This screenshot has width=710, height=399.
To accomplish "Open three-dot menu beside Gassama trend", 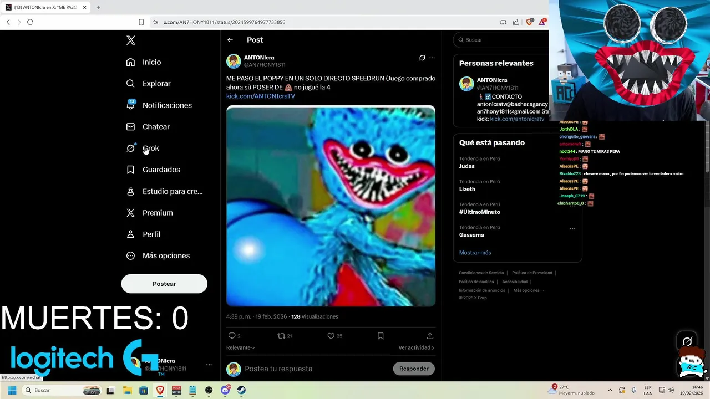I will pyautogui.click(x=572, y=228).
